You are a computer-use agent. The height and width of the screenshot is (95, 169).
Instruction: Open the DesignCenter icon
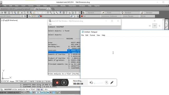(x=64, y=13)
